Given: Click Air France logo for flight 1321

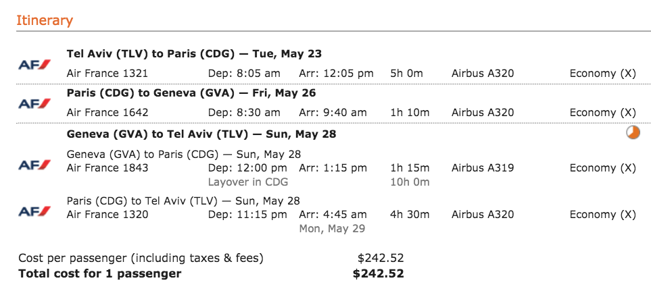Looking at the screenshot, I should pos(34,65).
